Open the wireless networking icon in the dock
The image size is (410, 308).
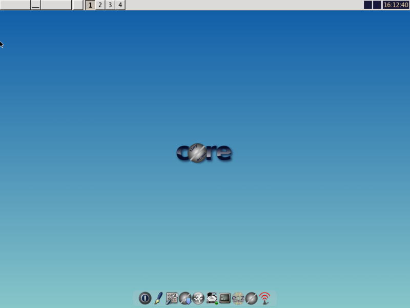264,298
